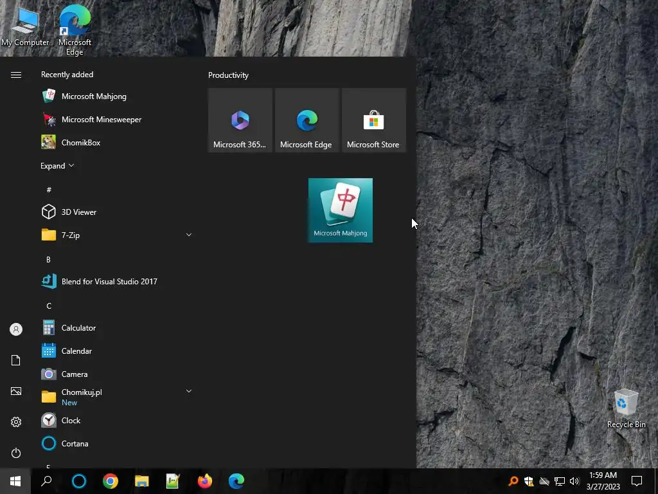Open the green notepad app on taskbar

[x=173, y=481]
